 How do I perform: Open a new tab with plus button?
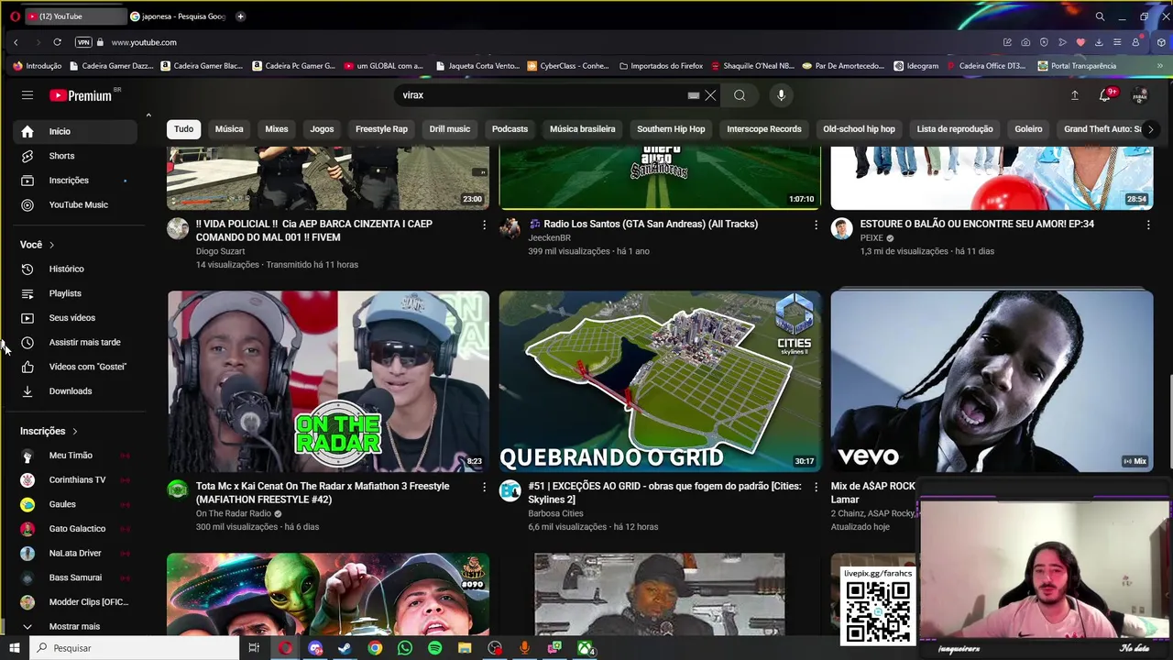tap(240, 16)
